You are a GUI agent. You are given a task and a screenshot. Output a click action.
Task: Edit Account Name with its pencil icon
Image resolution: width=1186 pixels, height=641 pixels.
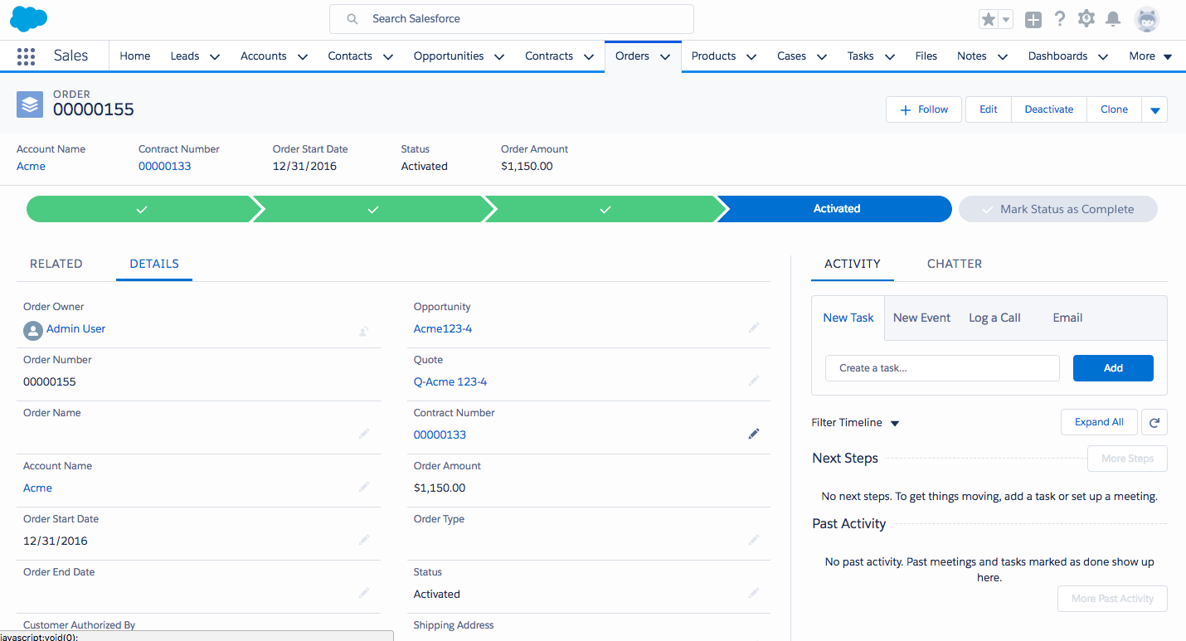[x=364, y=487]
